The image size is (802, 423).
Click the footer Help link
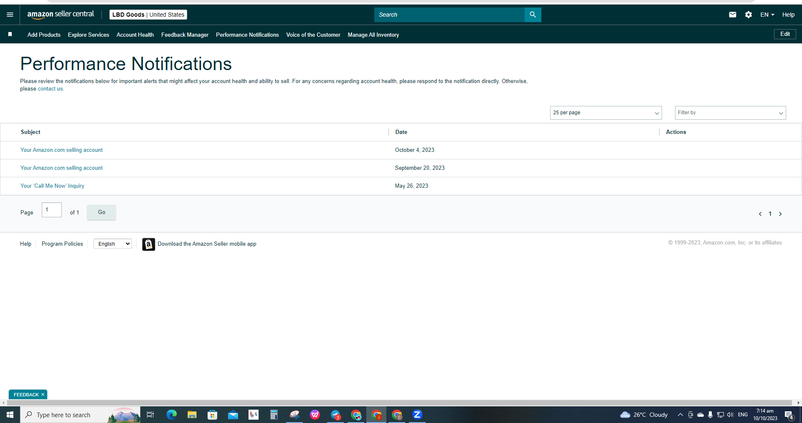(x=25, y=244)
